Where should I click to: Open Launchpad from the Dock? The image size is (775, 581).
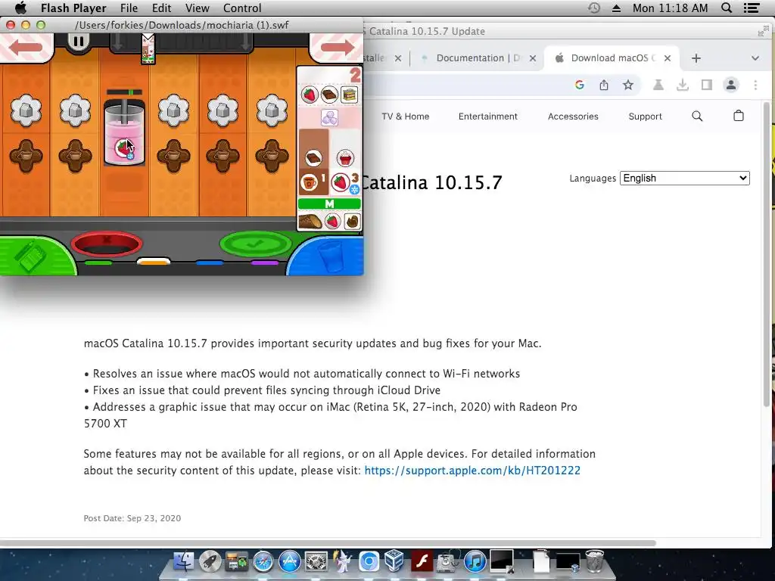point(210,562)
